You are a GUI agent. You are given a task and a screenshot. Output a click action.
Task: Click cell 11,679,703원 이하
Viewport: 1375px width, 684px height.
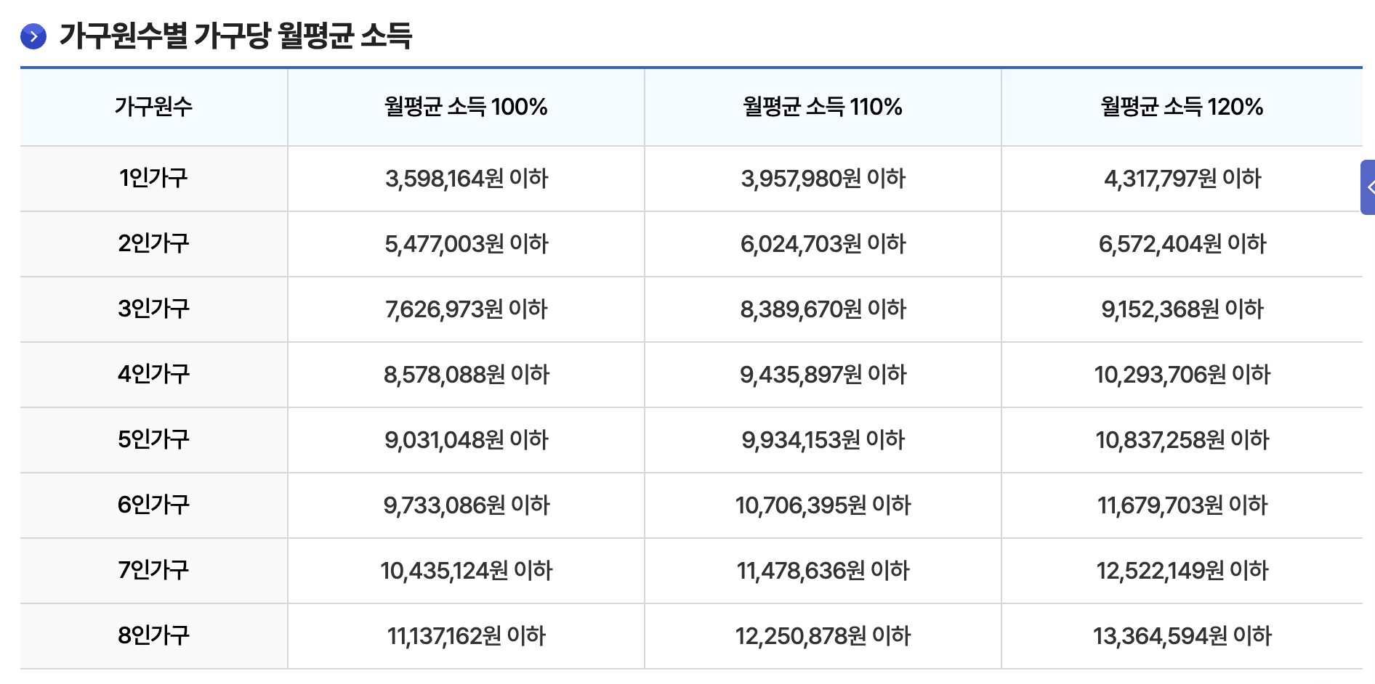[1182, 505]
